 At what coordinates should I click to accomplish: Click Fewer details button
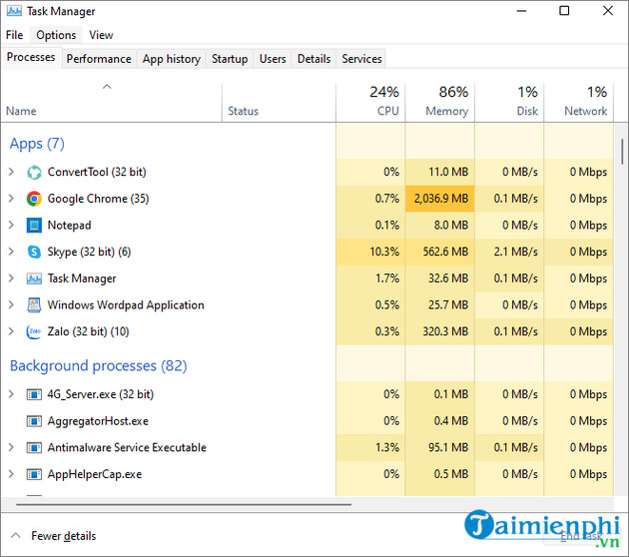point(54,536)
